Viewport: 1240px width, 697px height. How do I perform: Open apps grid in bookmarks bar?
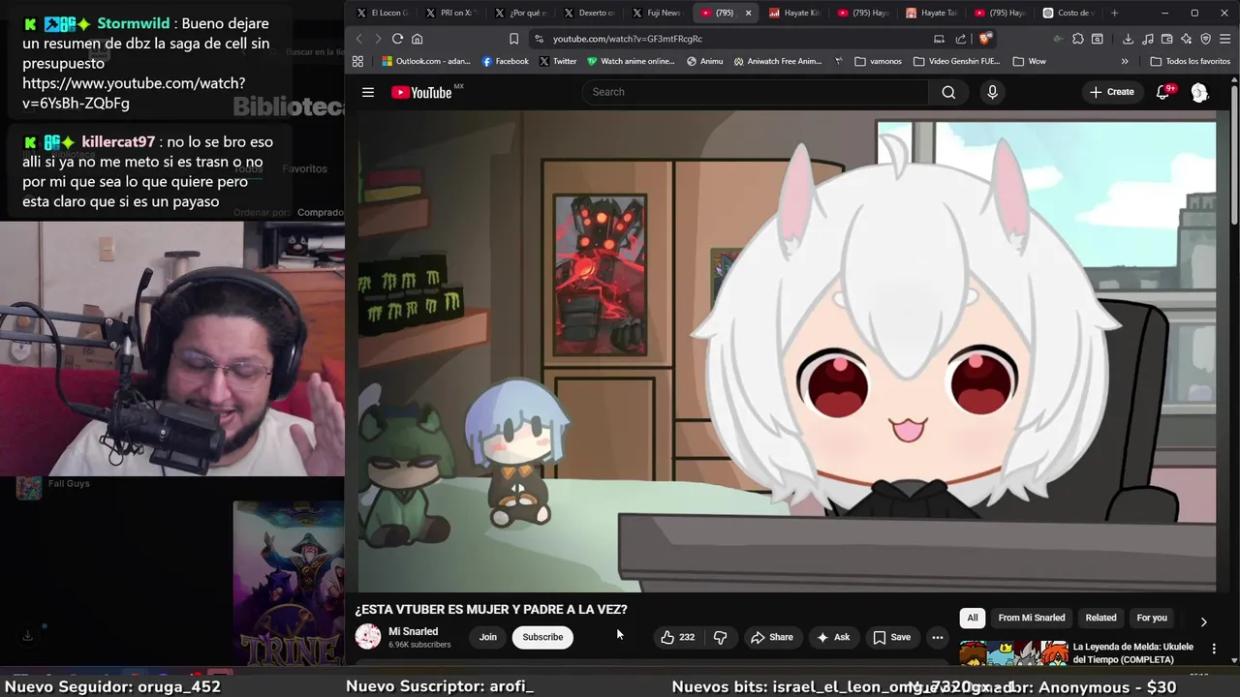357,61
